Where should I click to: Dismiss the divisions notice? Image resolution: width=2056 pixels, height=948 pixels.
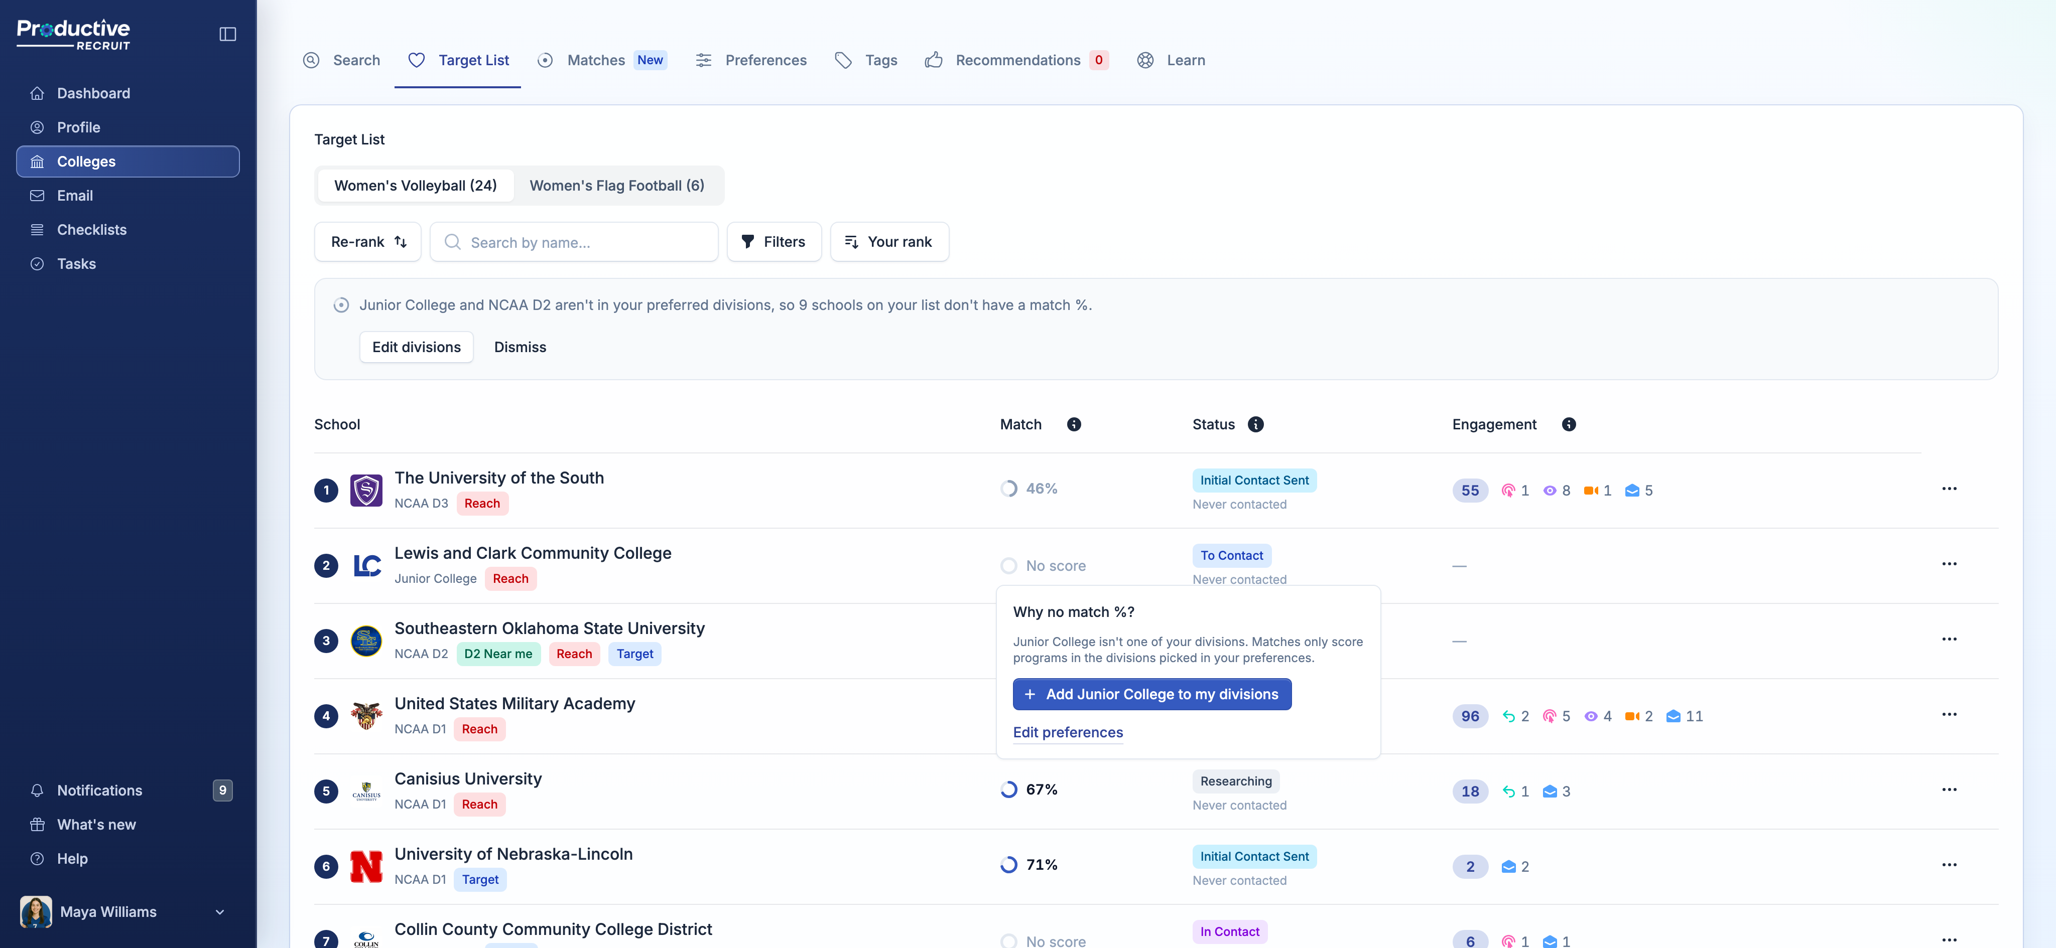(520, 347)
